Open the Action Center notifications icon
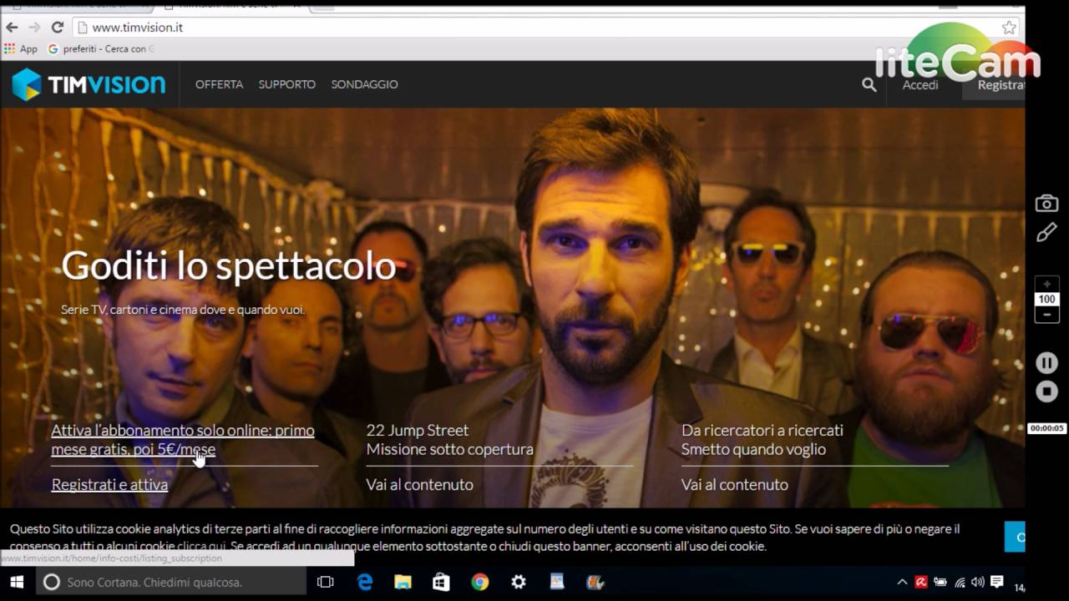 996,582
